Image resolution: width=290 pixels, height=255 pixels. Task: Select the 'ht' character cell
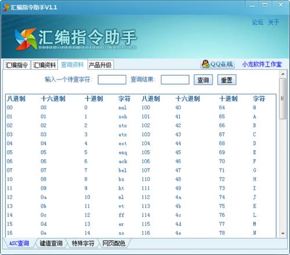pyautogui.click(x=121, y=188)
